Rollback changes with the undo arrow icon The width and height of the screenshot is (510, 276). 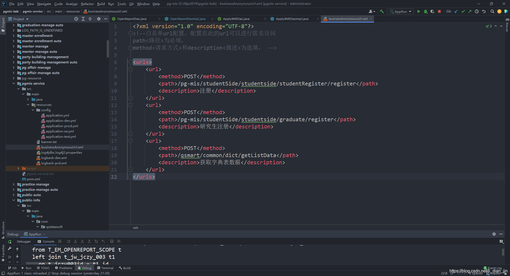[x=484, y=11]
